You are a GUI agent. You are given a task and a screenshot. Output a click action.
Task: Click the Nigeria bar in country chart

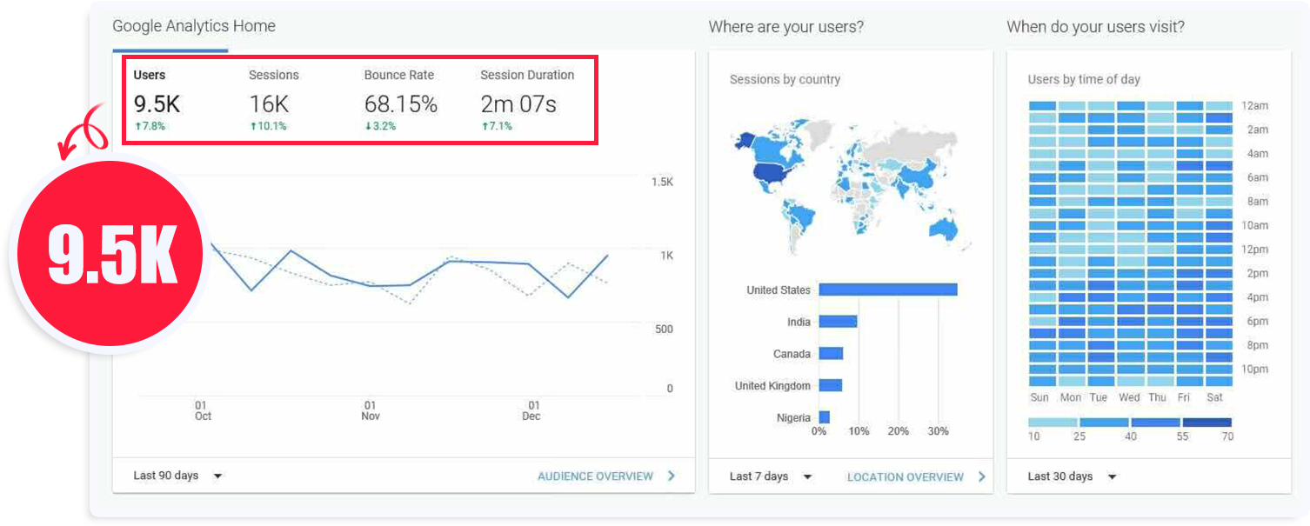824,417
